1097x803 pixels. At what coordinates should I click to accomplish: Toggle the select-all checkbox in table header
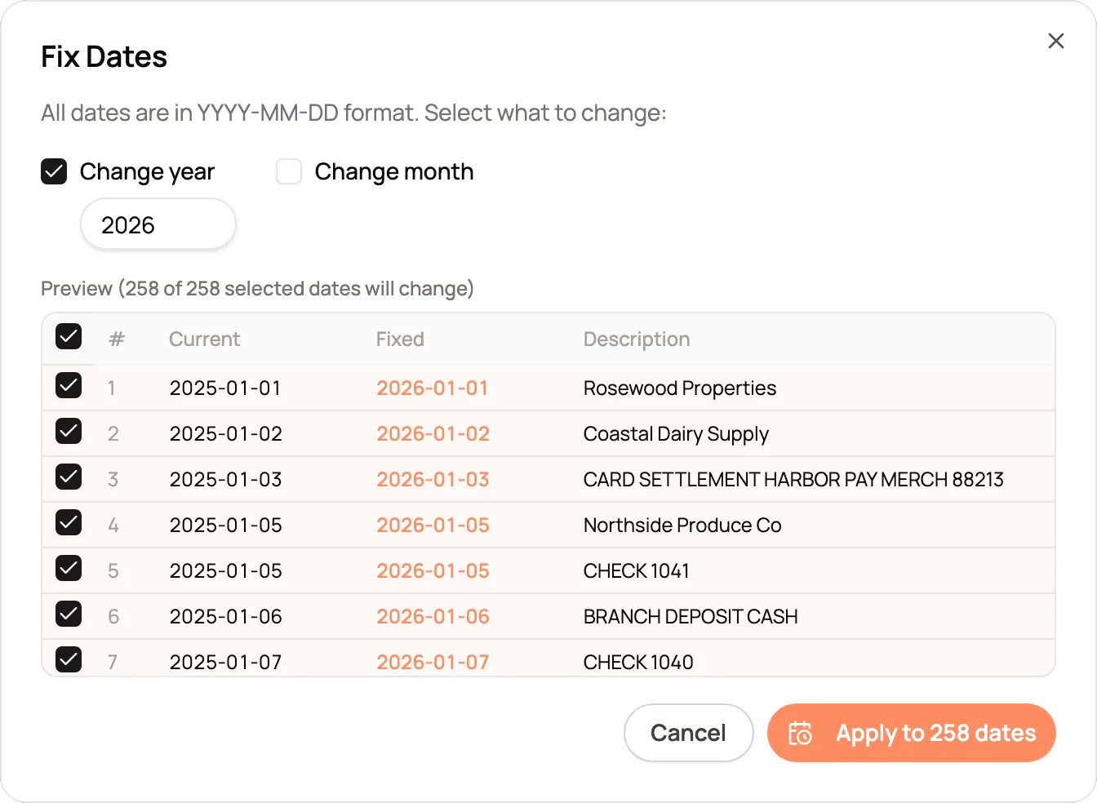(69, 336)
